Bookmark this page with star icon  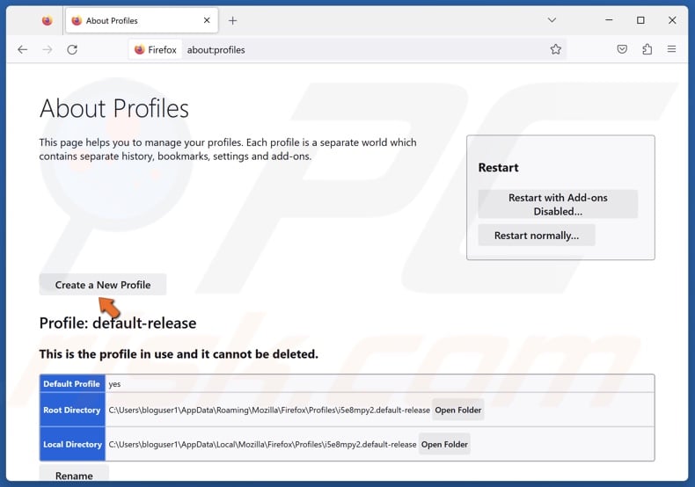[555, 49]
